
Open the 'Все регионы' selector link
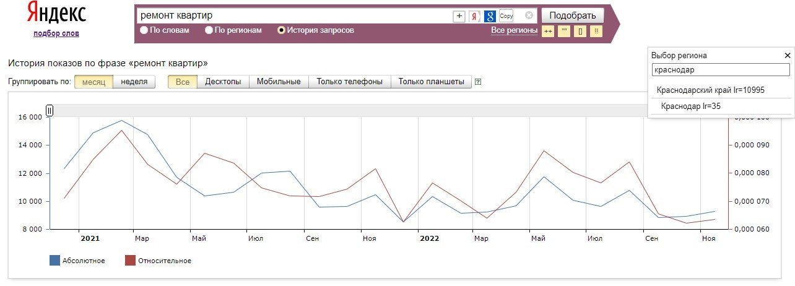pos(514,30)
